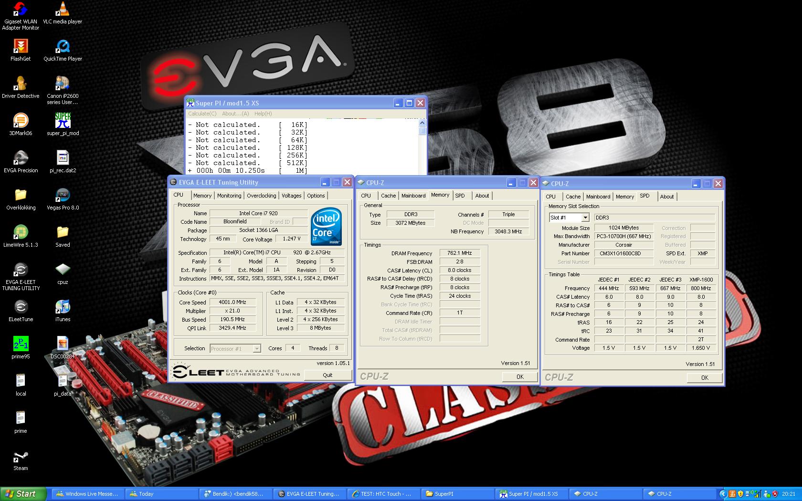Image resolution: width=802 pixels, height=501 pixels.
Task: Select the FlashGet desktop shortcut
Action: (21, 50)
